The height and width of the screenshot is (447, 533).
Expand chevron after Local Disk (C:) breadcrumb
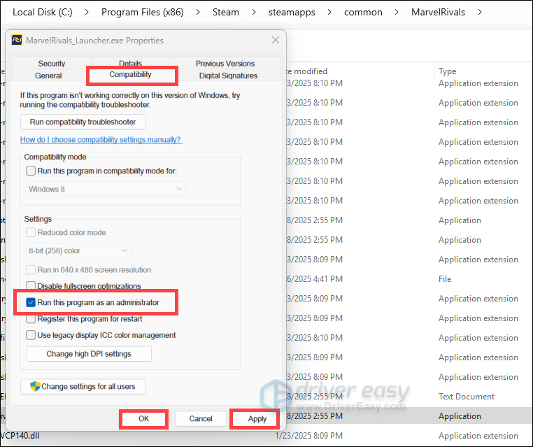(87, 12)
